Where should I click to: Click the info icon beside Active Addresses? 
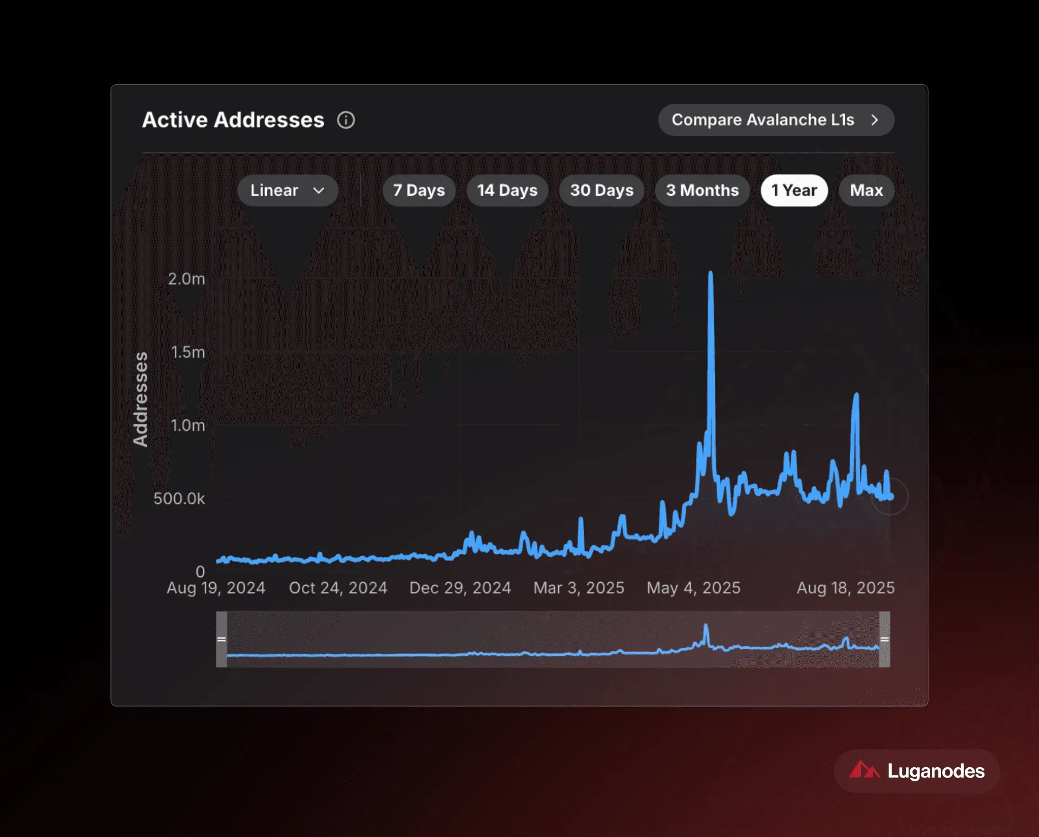[x=346, y=120]
